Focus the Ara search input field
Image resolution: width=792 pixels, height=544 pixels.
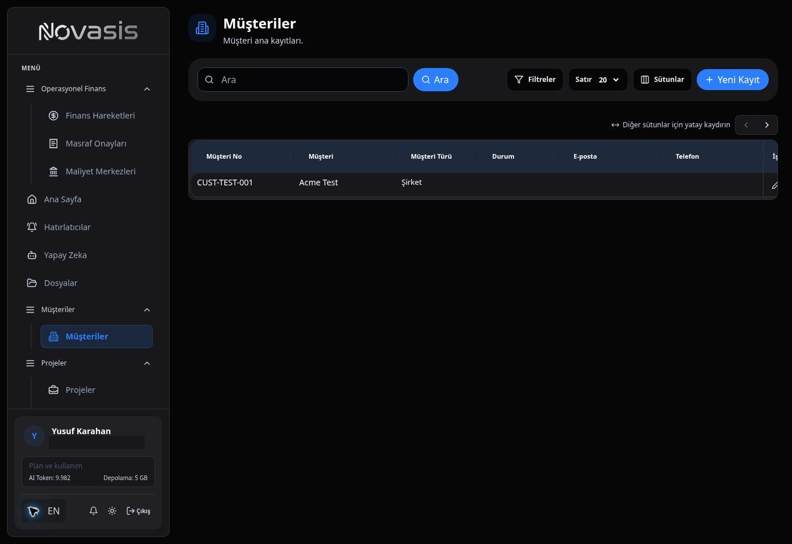303,80
